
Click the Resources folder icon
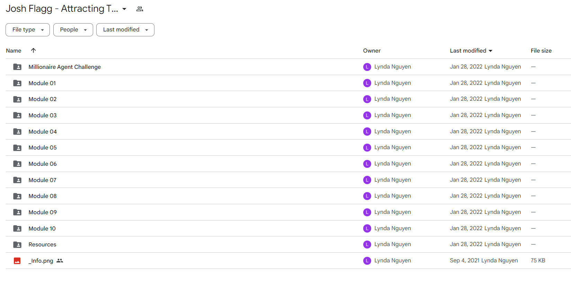[x=17, y=245]
